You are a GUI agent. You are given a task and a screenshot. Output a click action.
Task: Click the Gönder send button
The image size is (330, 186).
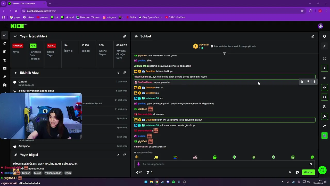click(308, 172)
